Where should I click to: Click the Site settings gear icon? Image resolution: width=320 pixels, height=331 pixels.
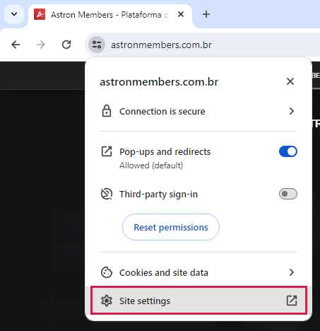pyautogui.click(x=107, y=301)
